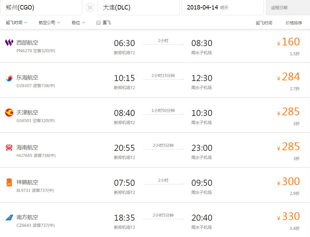Open the 2018-04-14 departure date field
The image size is (310, 237).
coord(222,7)
